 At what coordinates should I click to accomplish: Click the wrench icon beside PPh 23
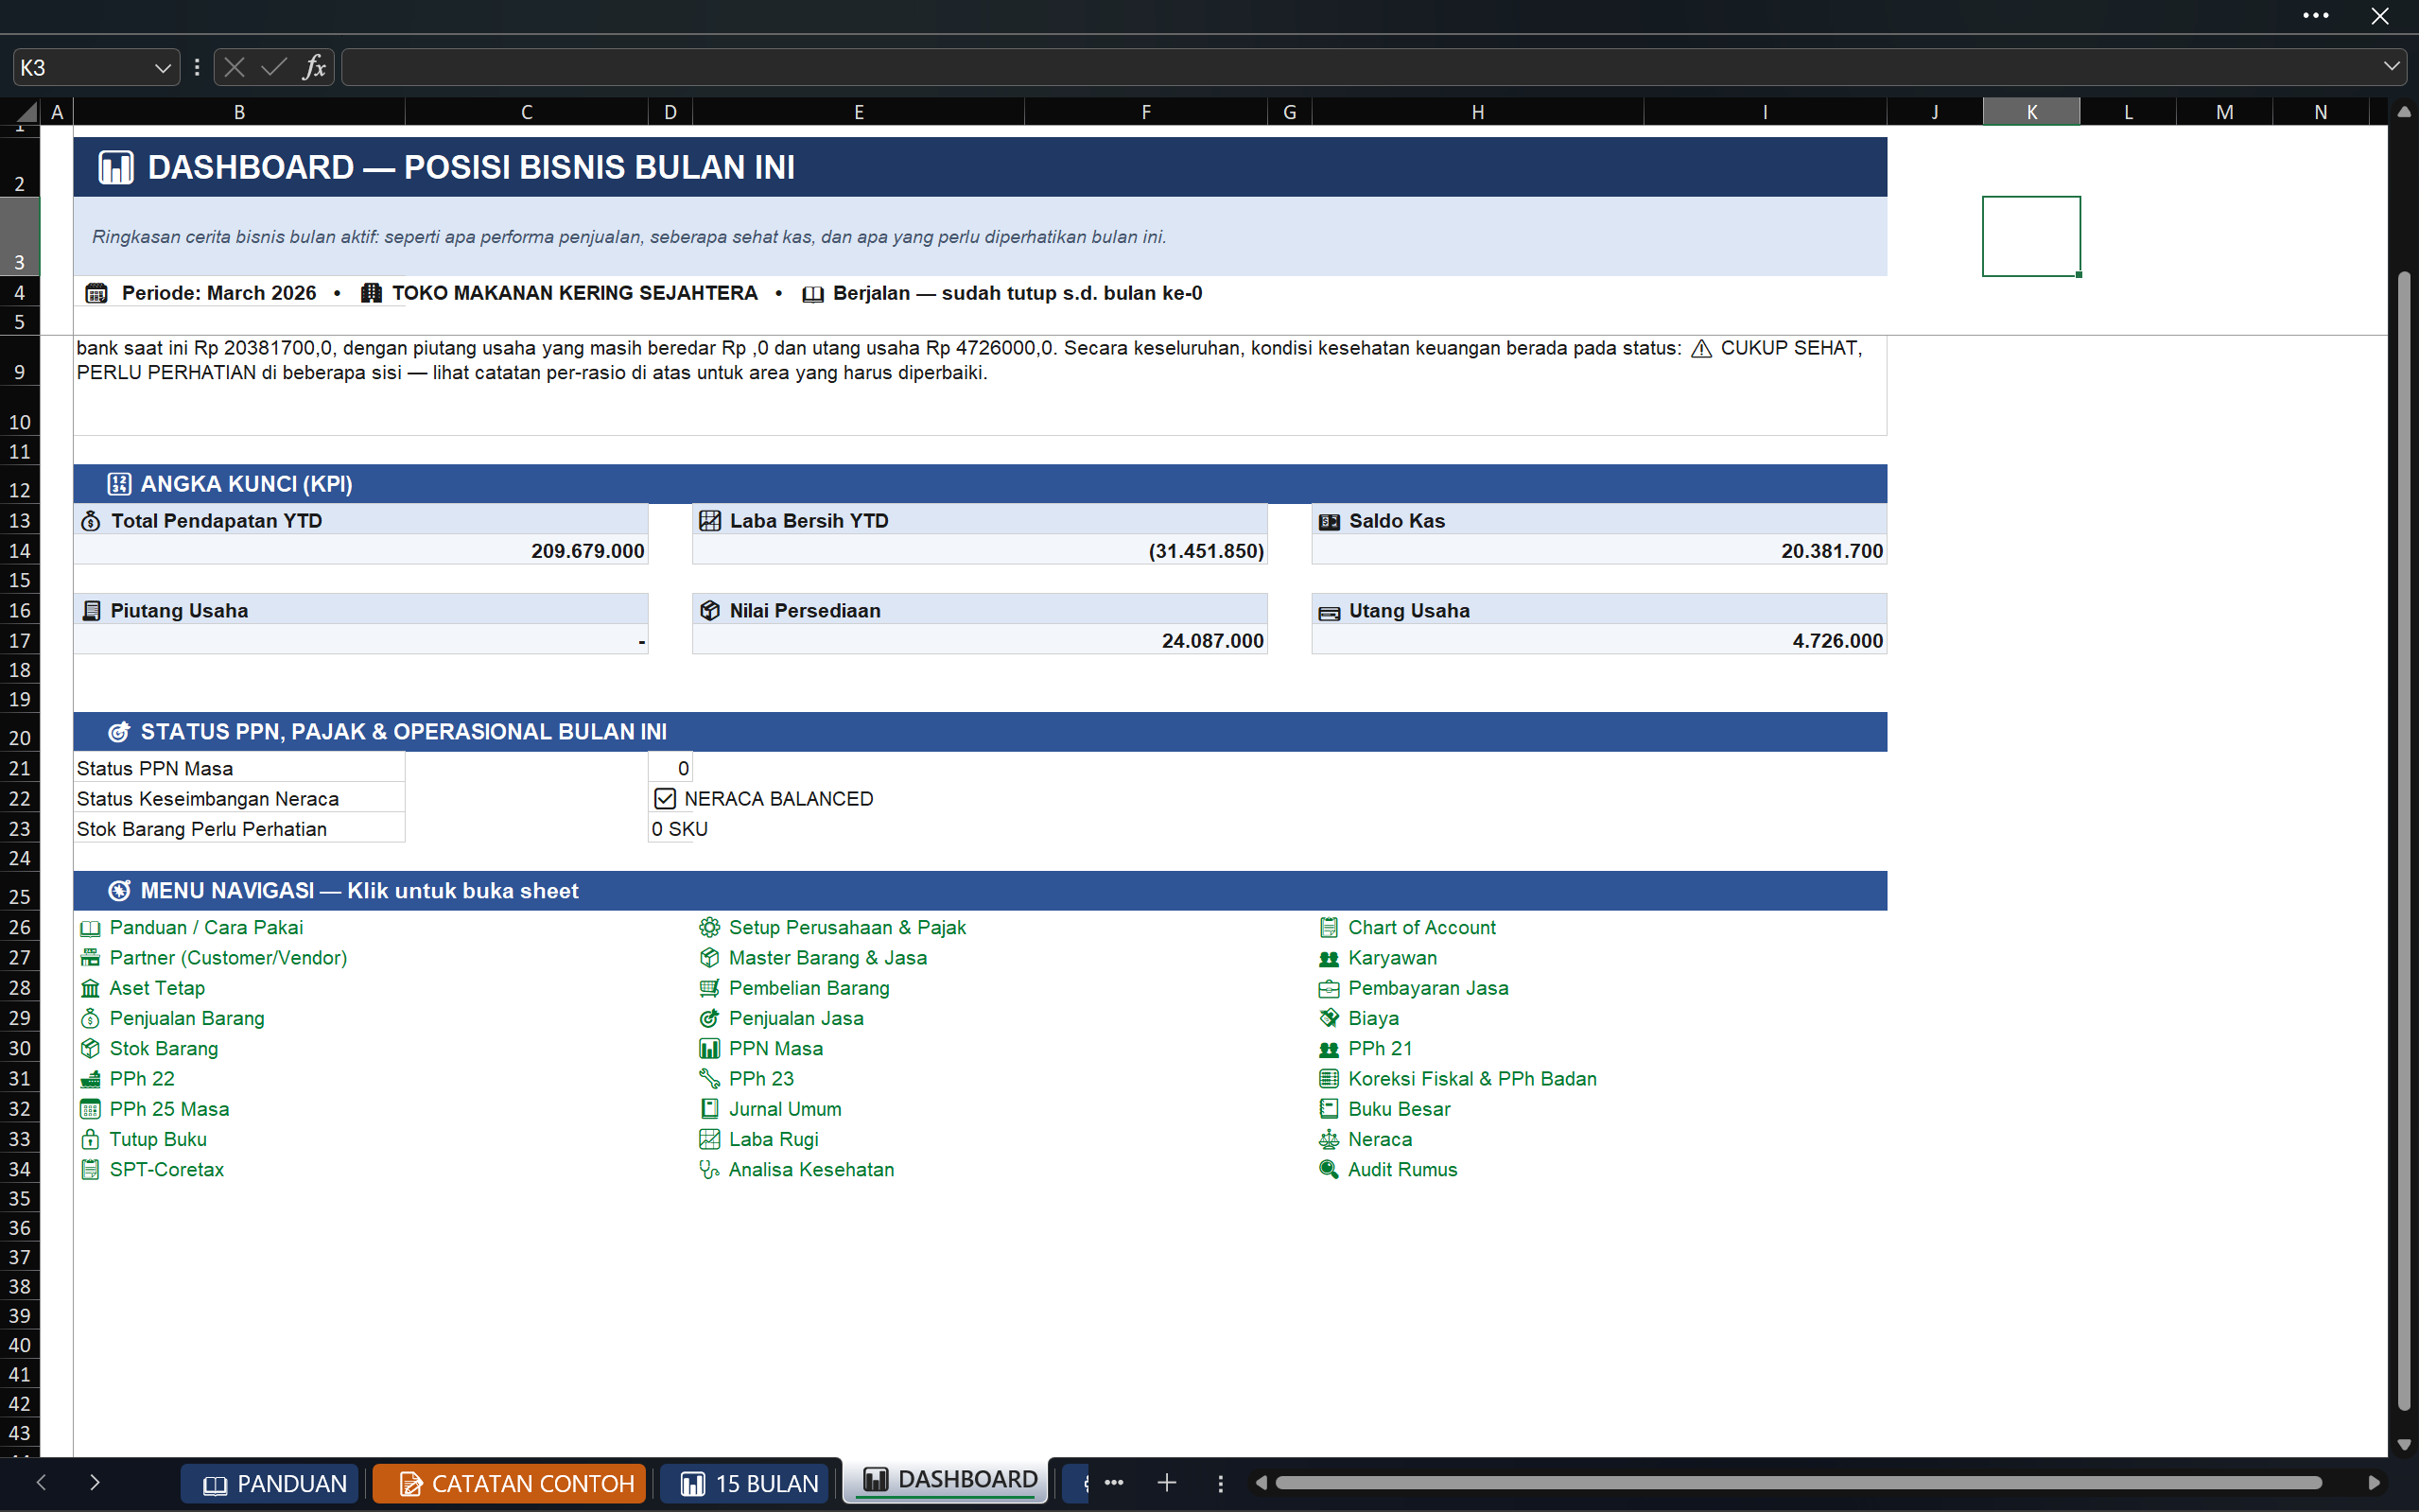point(709,1079)
